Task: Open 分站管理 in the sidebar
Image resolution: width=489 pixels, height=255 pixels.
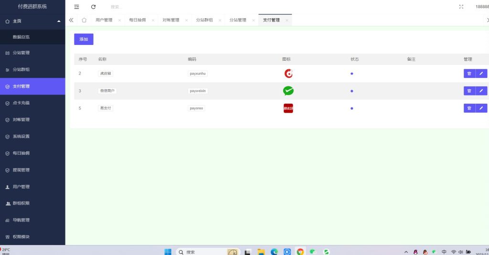Action: (21, 53)
